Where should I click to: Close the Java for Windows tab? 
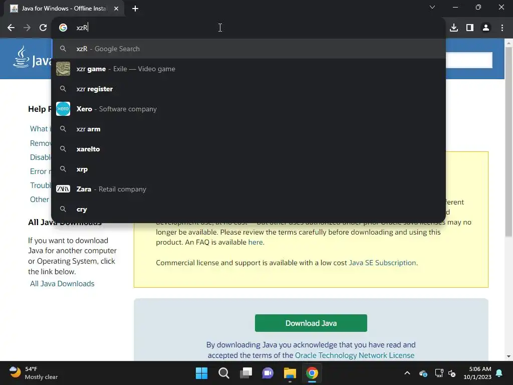(116, 9)
